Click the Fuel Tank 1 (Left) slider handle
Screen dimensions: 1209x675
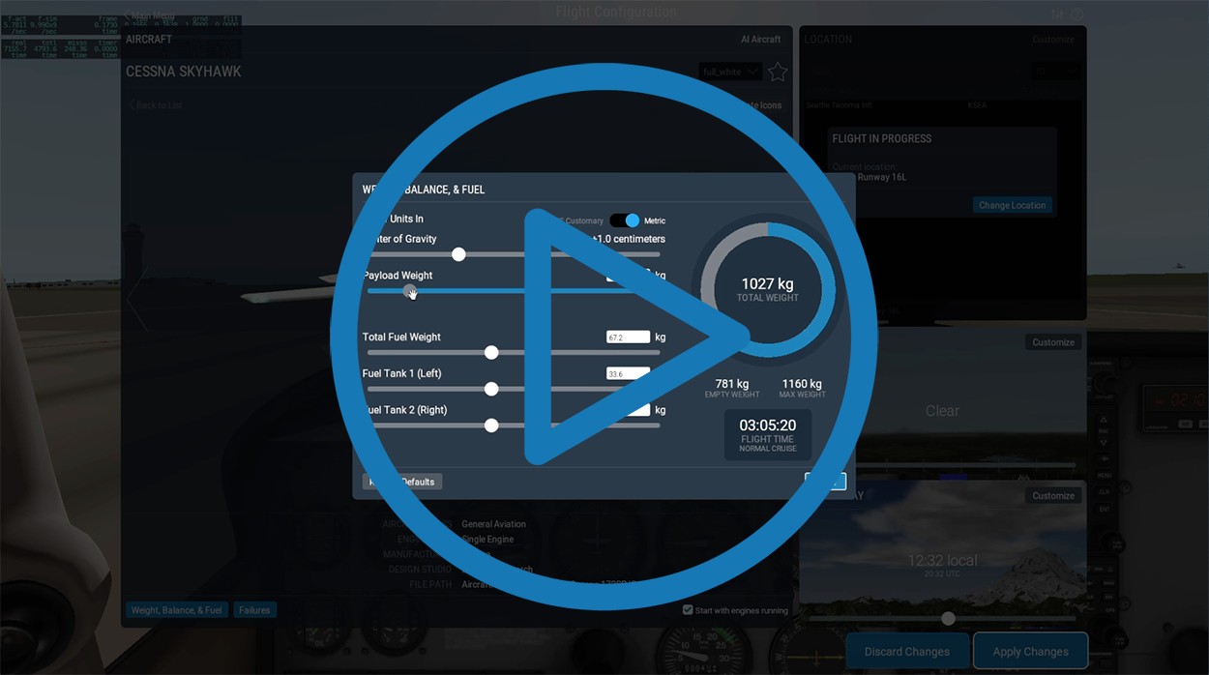tap(491, 389)
